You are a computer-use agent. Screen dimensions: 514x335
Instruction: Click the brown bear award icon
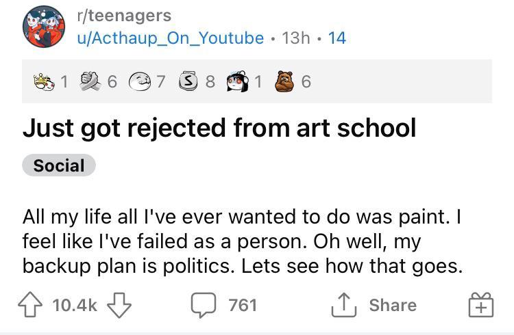[284, 82]
